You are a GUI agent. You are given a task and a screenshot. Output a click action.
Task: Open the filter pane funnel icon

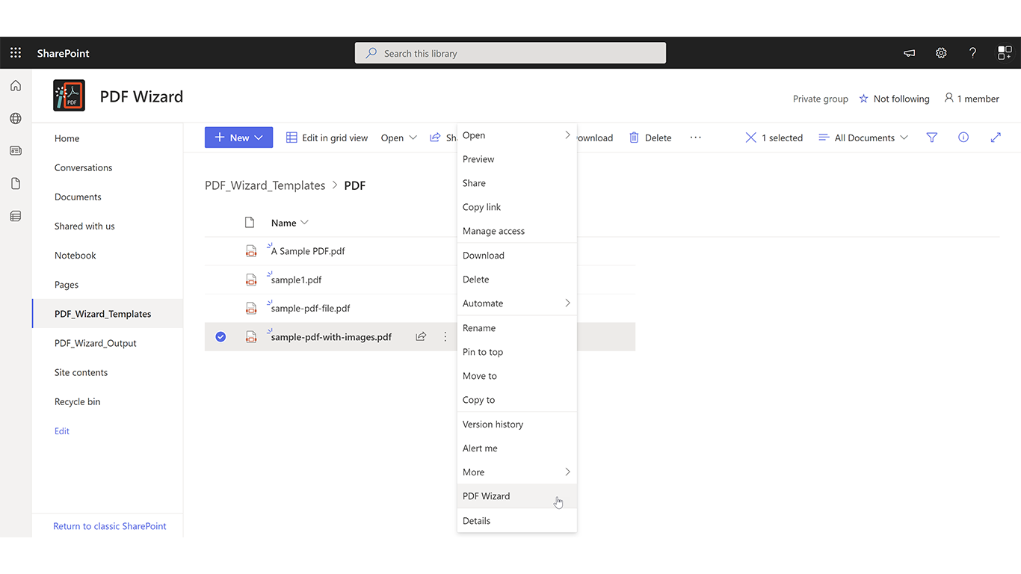tap(932, 138)
